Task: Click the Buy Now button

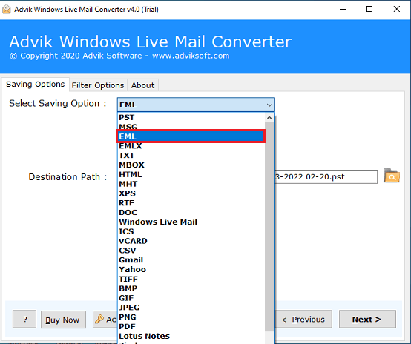Action: 63,320
